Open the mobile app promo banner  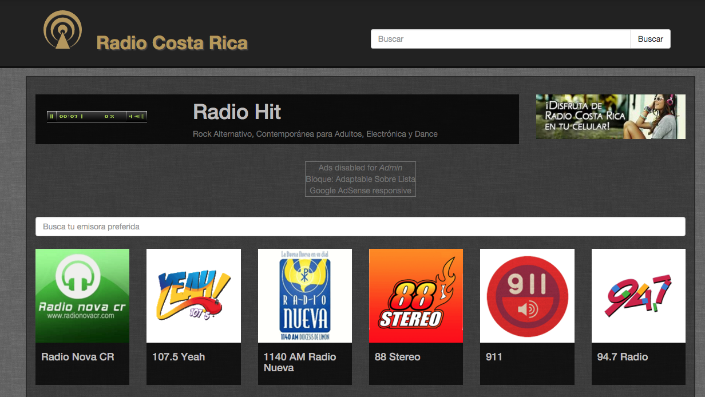pos(610,117)
